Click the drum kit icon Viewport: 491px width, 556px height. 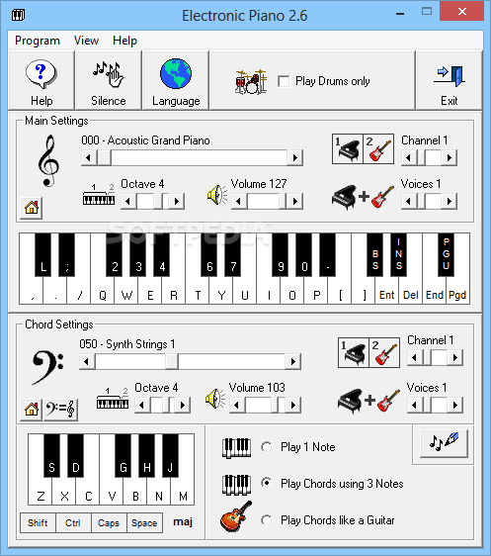pyautogui.click(x=251, y=81)
